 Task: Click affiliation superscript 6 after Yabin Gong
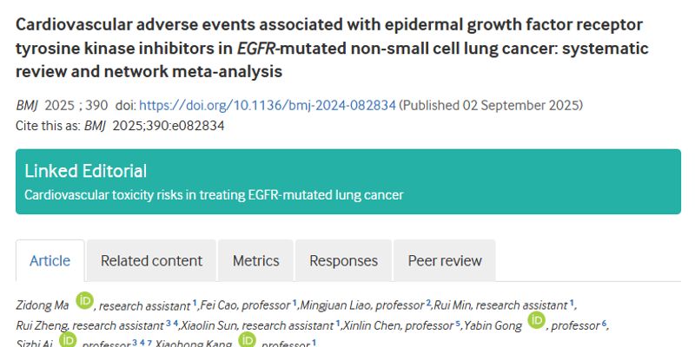pos(605,324)
